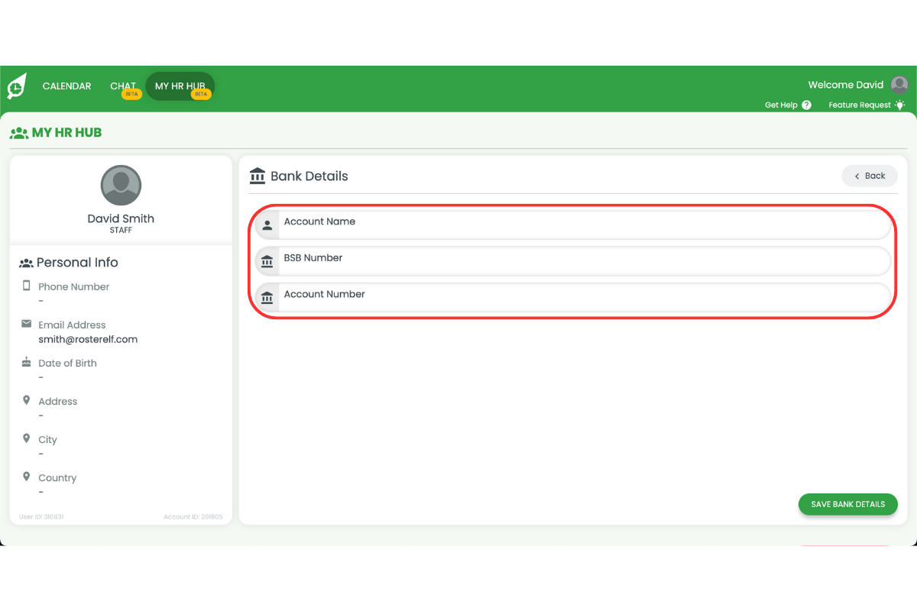Click the Bank Details header bank icon

pos(258,176)
